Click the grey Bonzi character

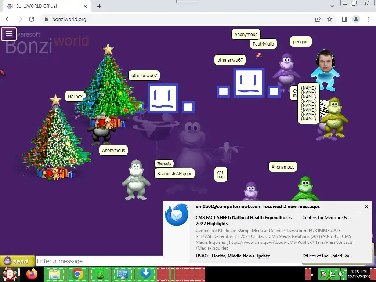[x=136, y=180]
